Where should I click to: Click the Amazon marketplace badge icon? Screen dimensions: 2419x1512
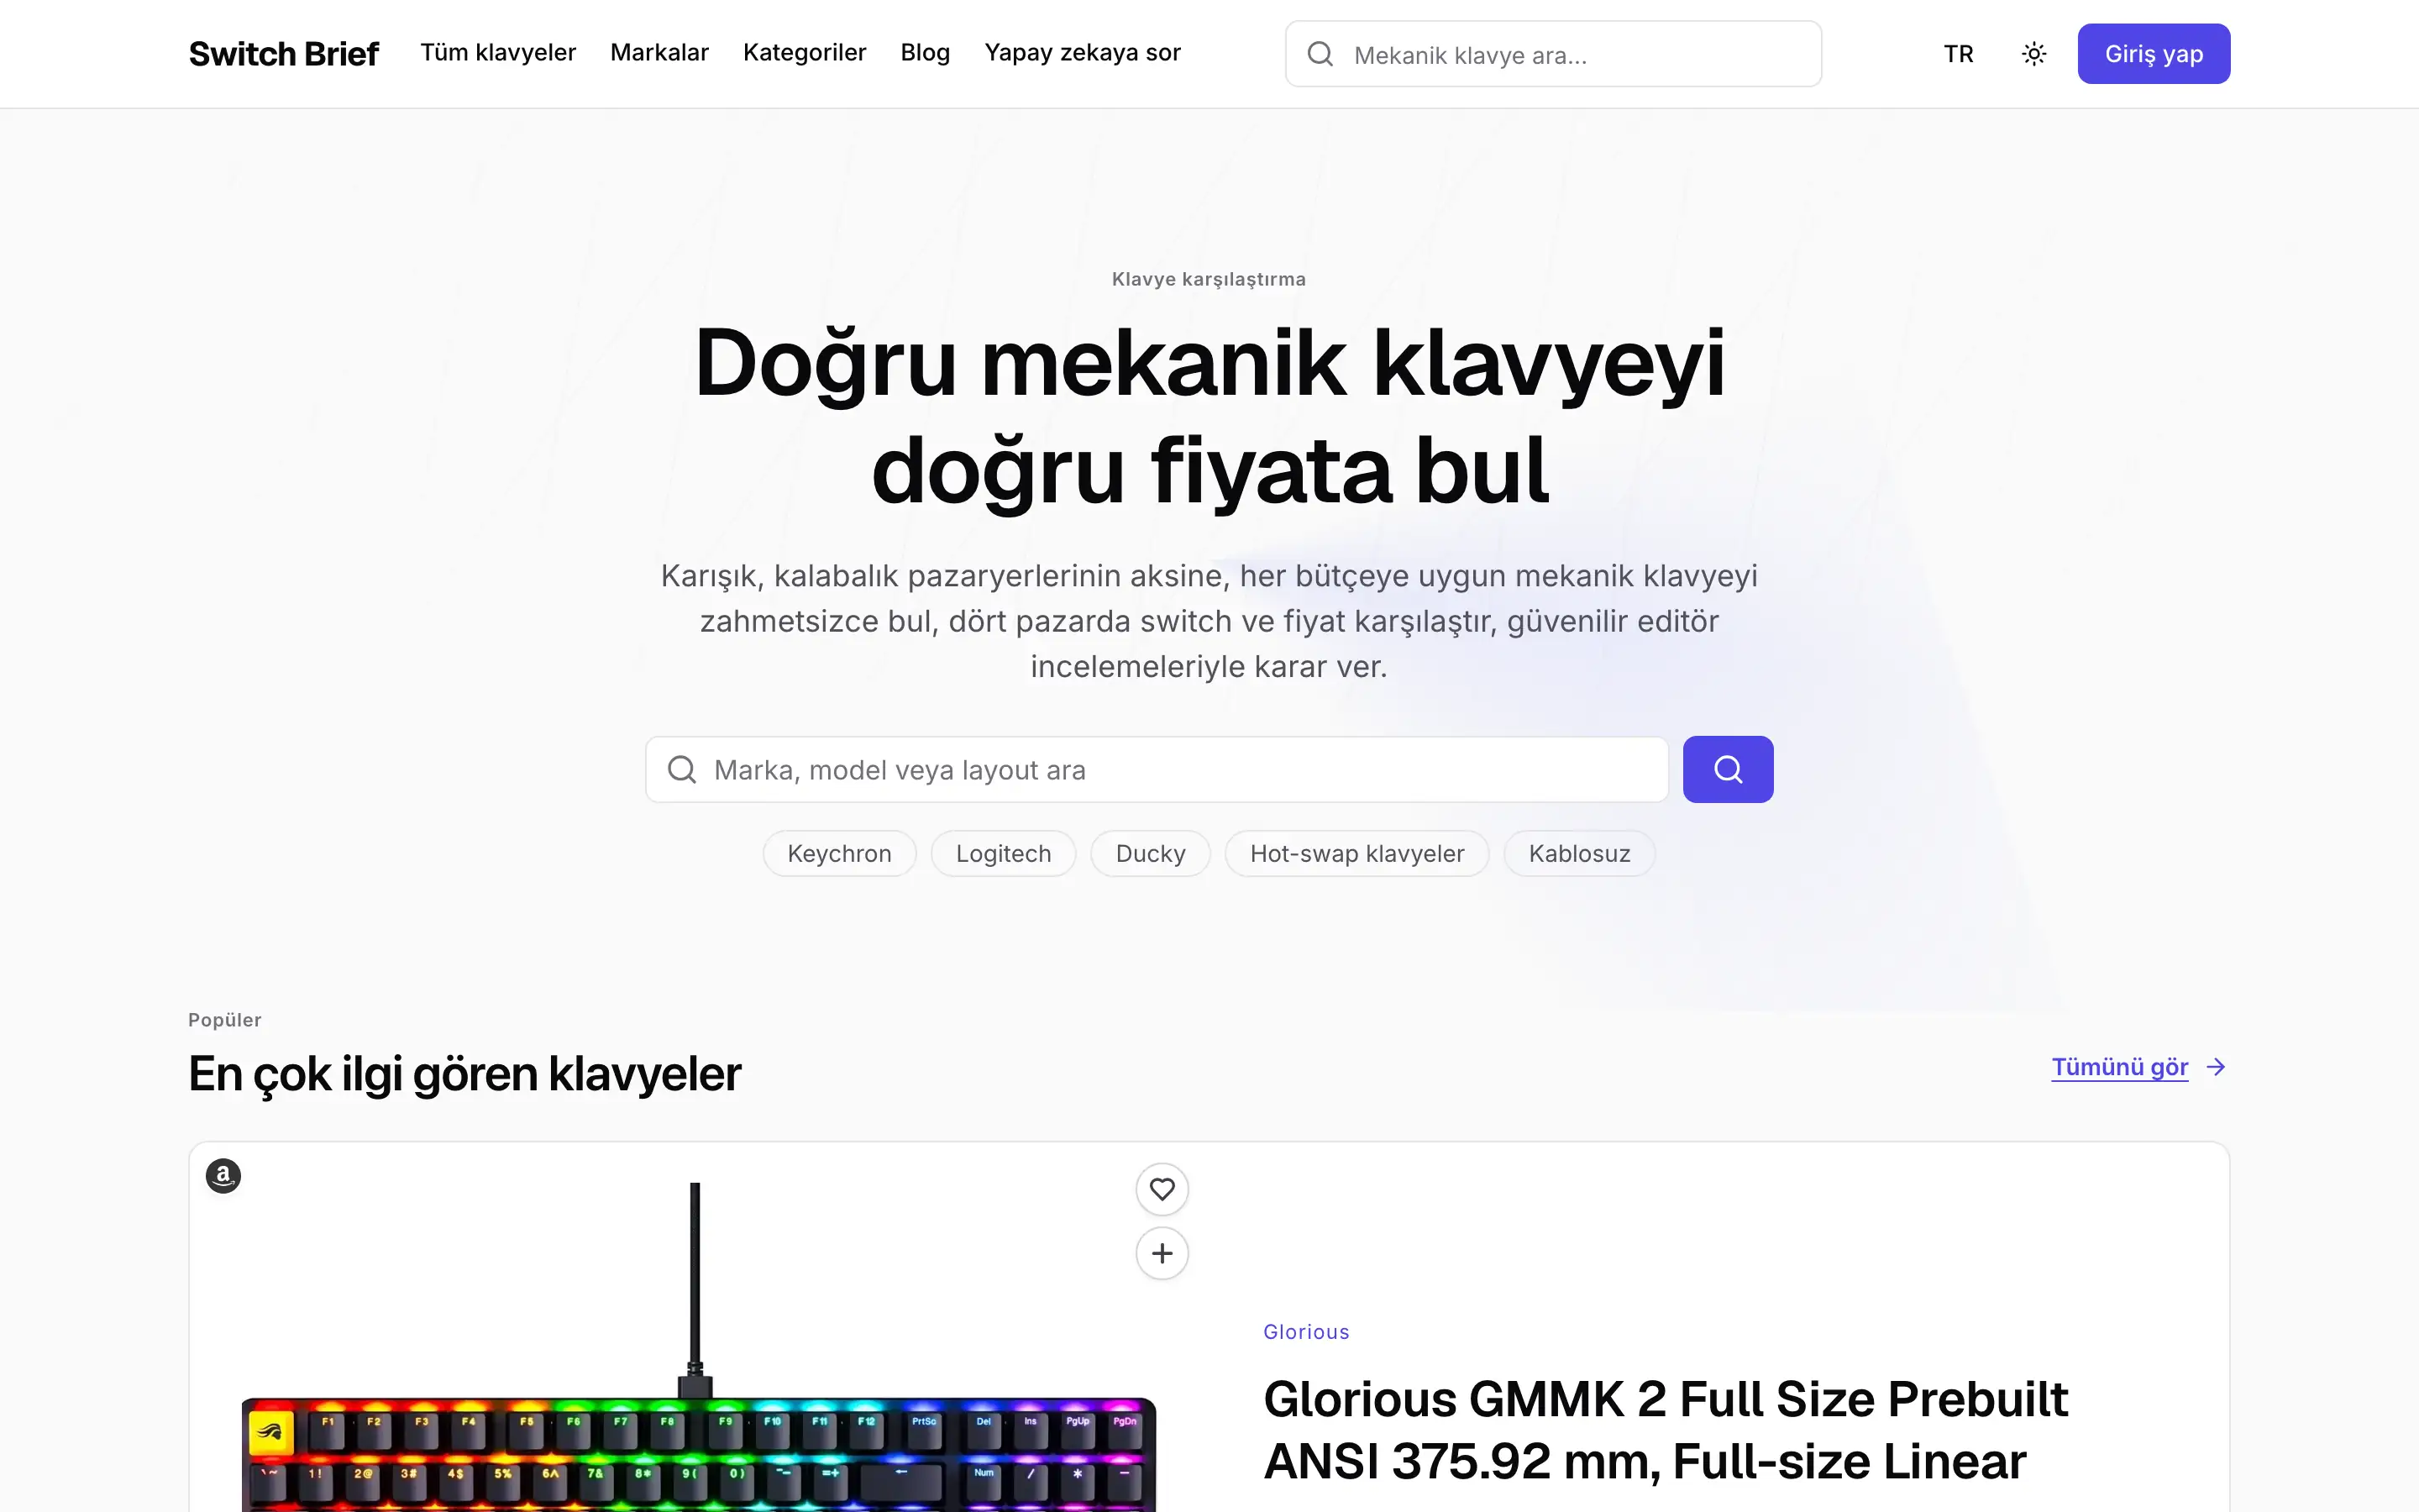click(x=223, y=1176)
